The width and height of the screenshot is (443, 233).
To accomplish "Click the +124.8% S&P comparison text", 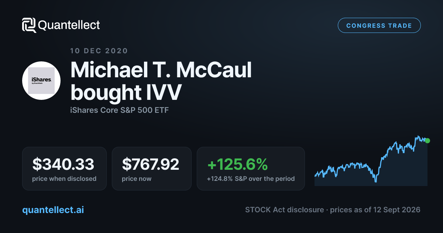I will click(251, 179).
